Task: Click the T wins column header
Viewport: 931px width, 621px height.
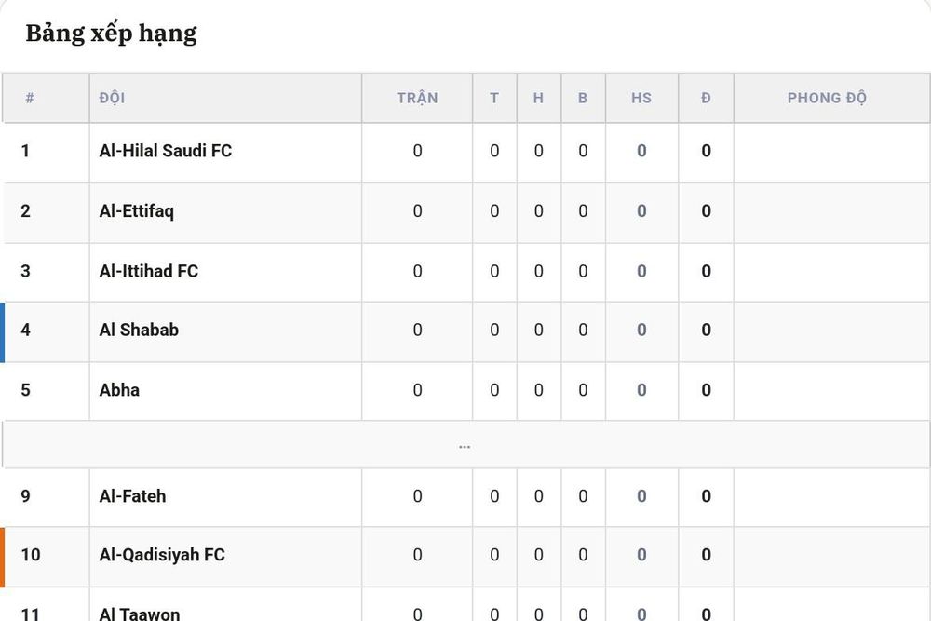Action: coord(494,98)
